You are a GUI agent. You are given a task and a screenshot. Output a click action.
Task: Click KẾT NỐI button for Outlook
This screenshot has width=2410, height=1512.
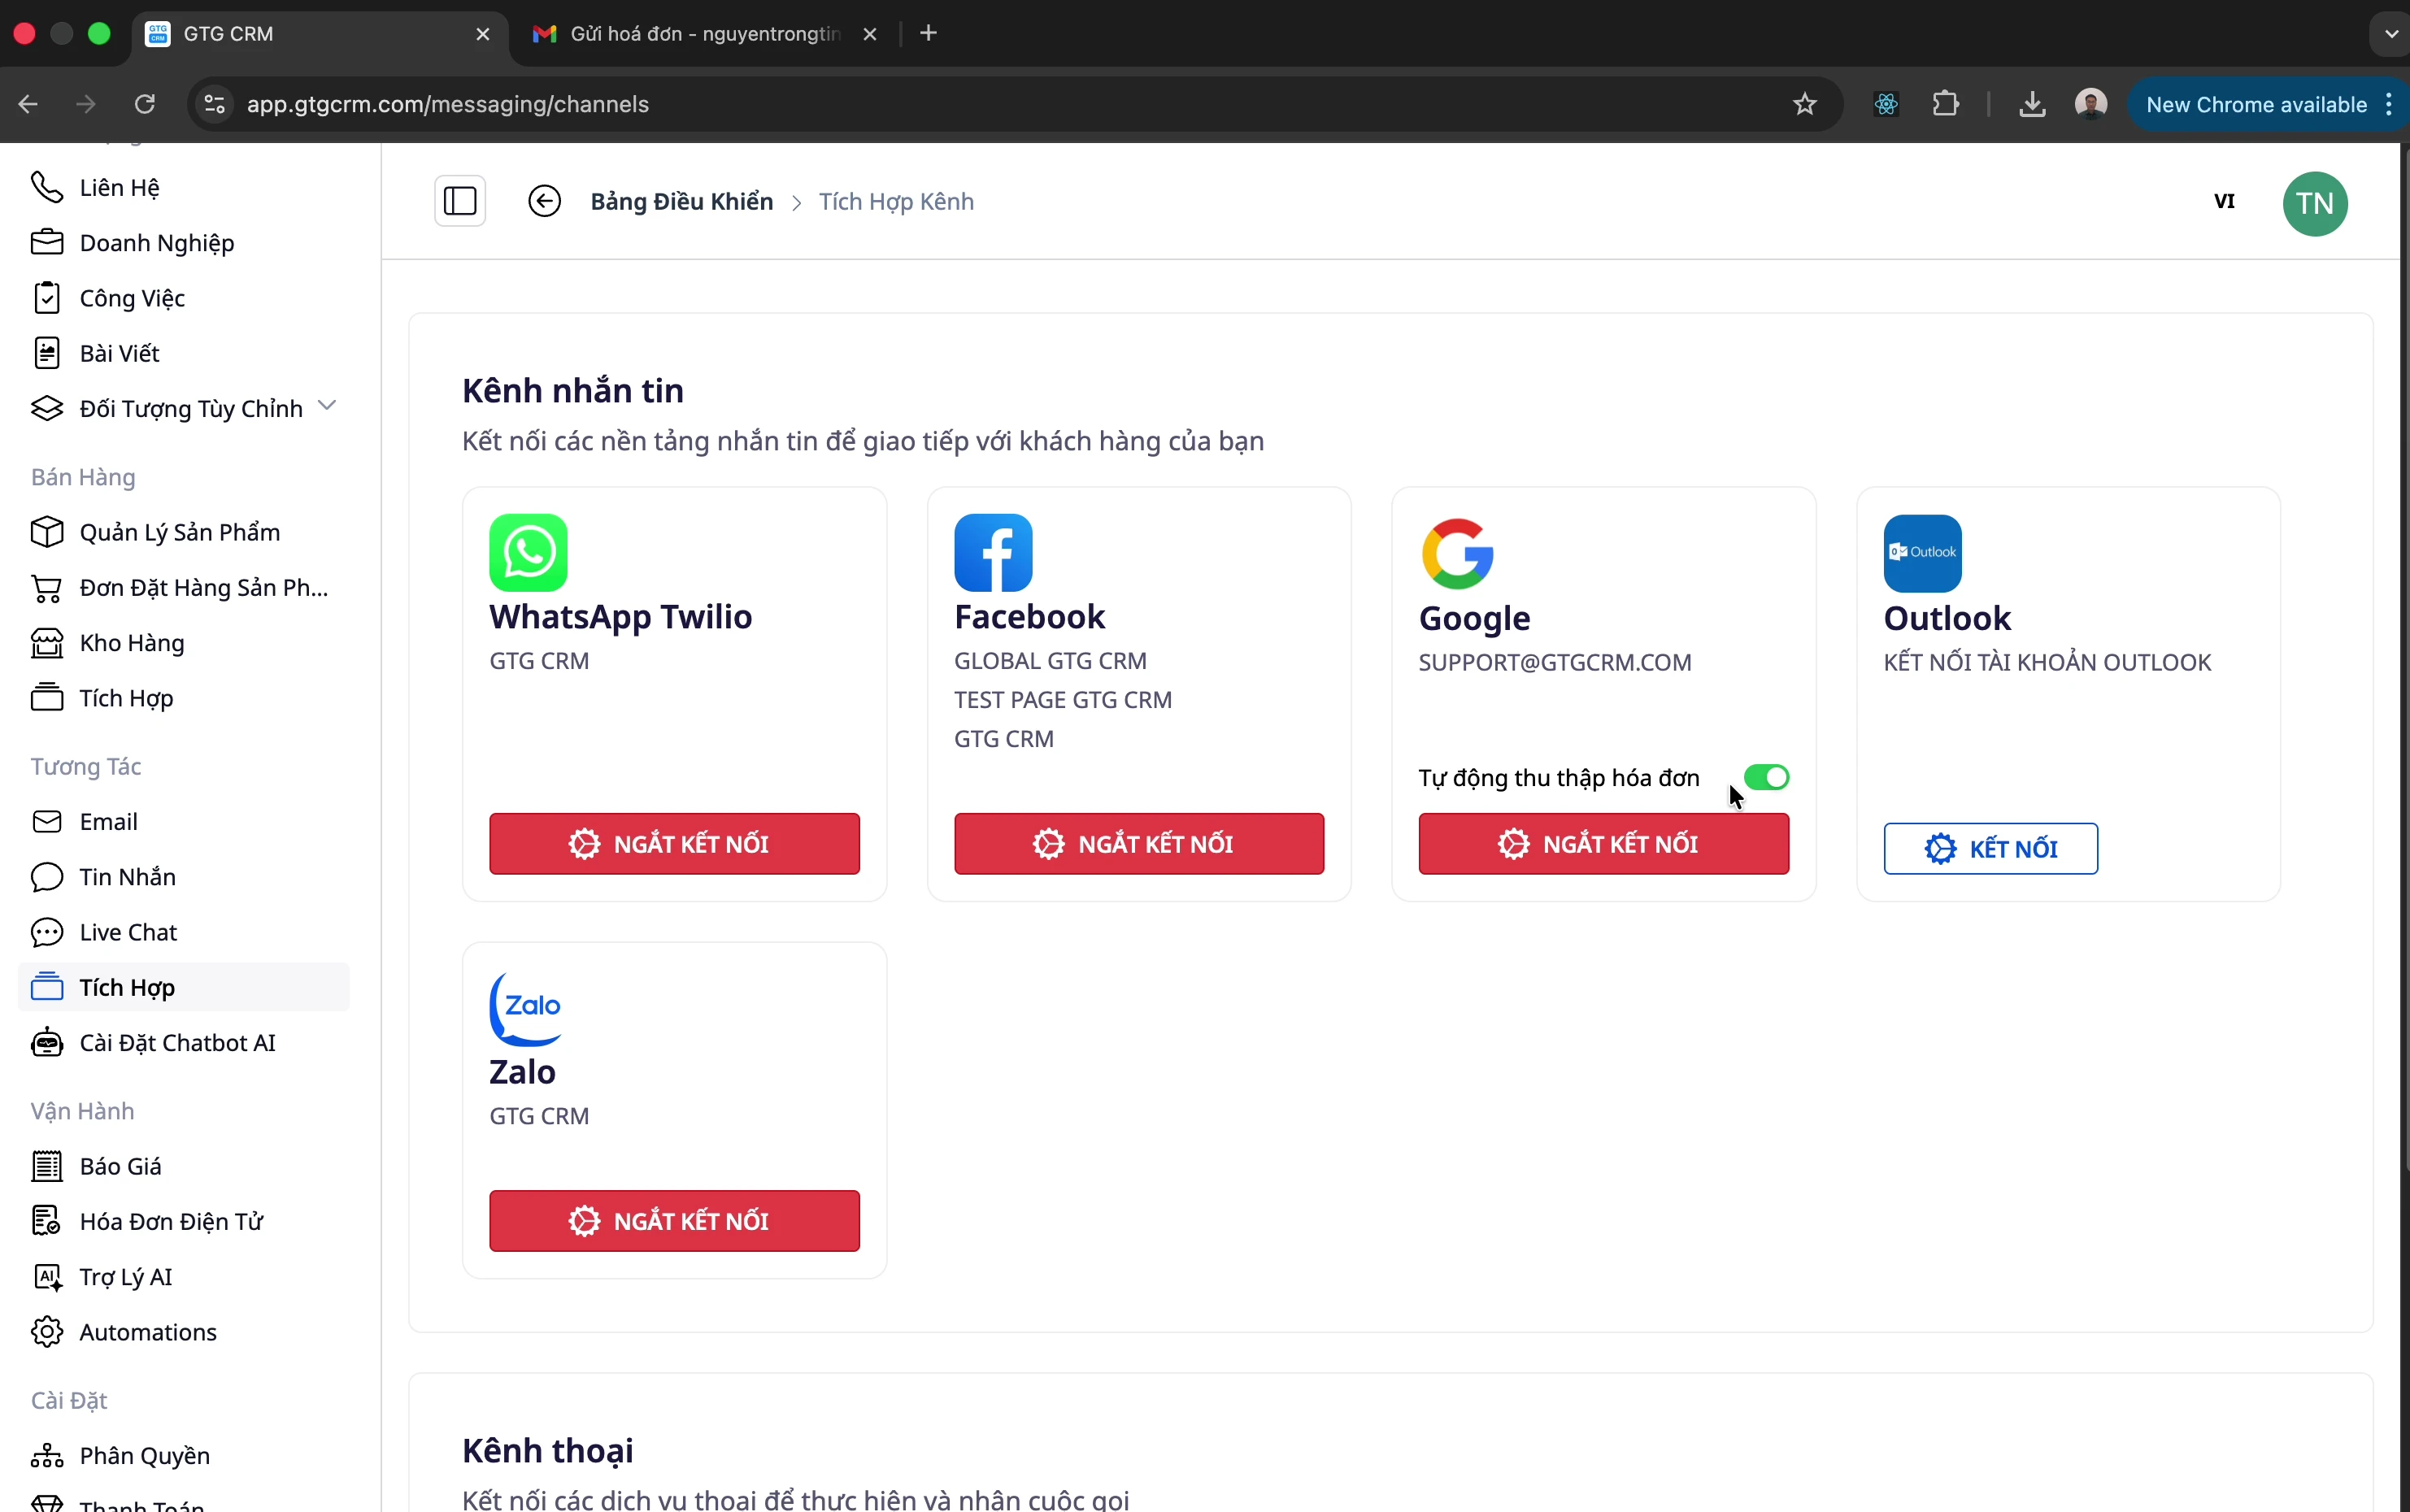click(x=1990, y=848)
